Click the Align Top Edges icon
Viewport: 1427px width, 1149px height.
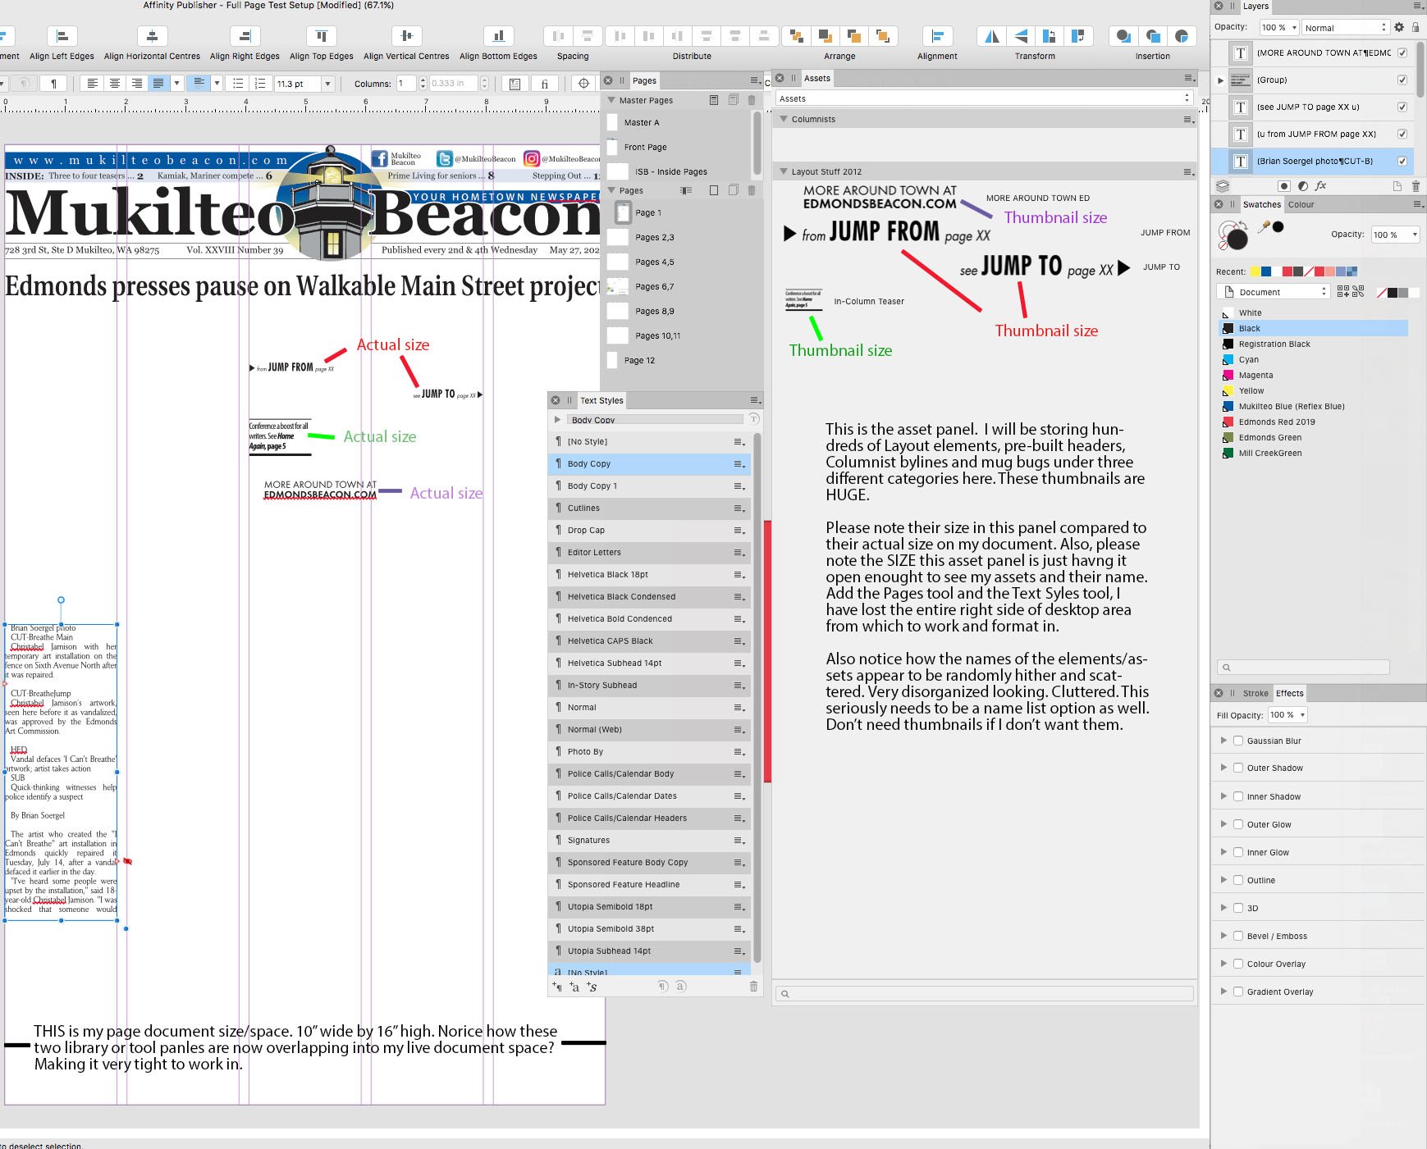pos(321,36)
